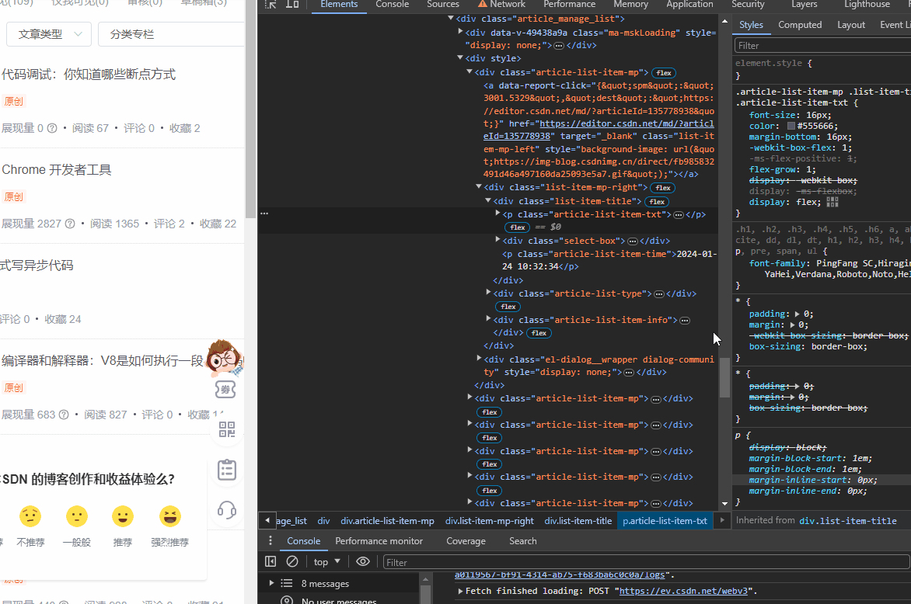The image size is (911, 604).
Task: Toggle the flex badge under article-list-type
Action: pos(508,307)
